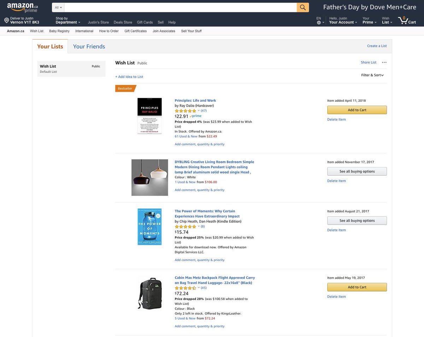Open the three-dot list options menu
Screen dimensions: 424x337
click(384, 63)
